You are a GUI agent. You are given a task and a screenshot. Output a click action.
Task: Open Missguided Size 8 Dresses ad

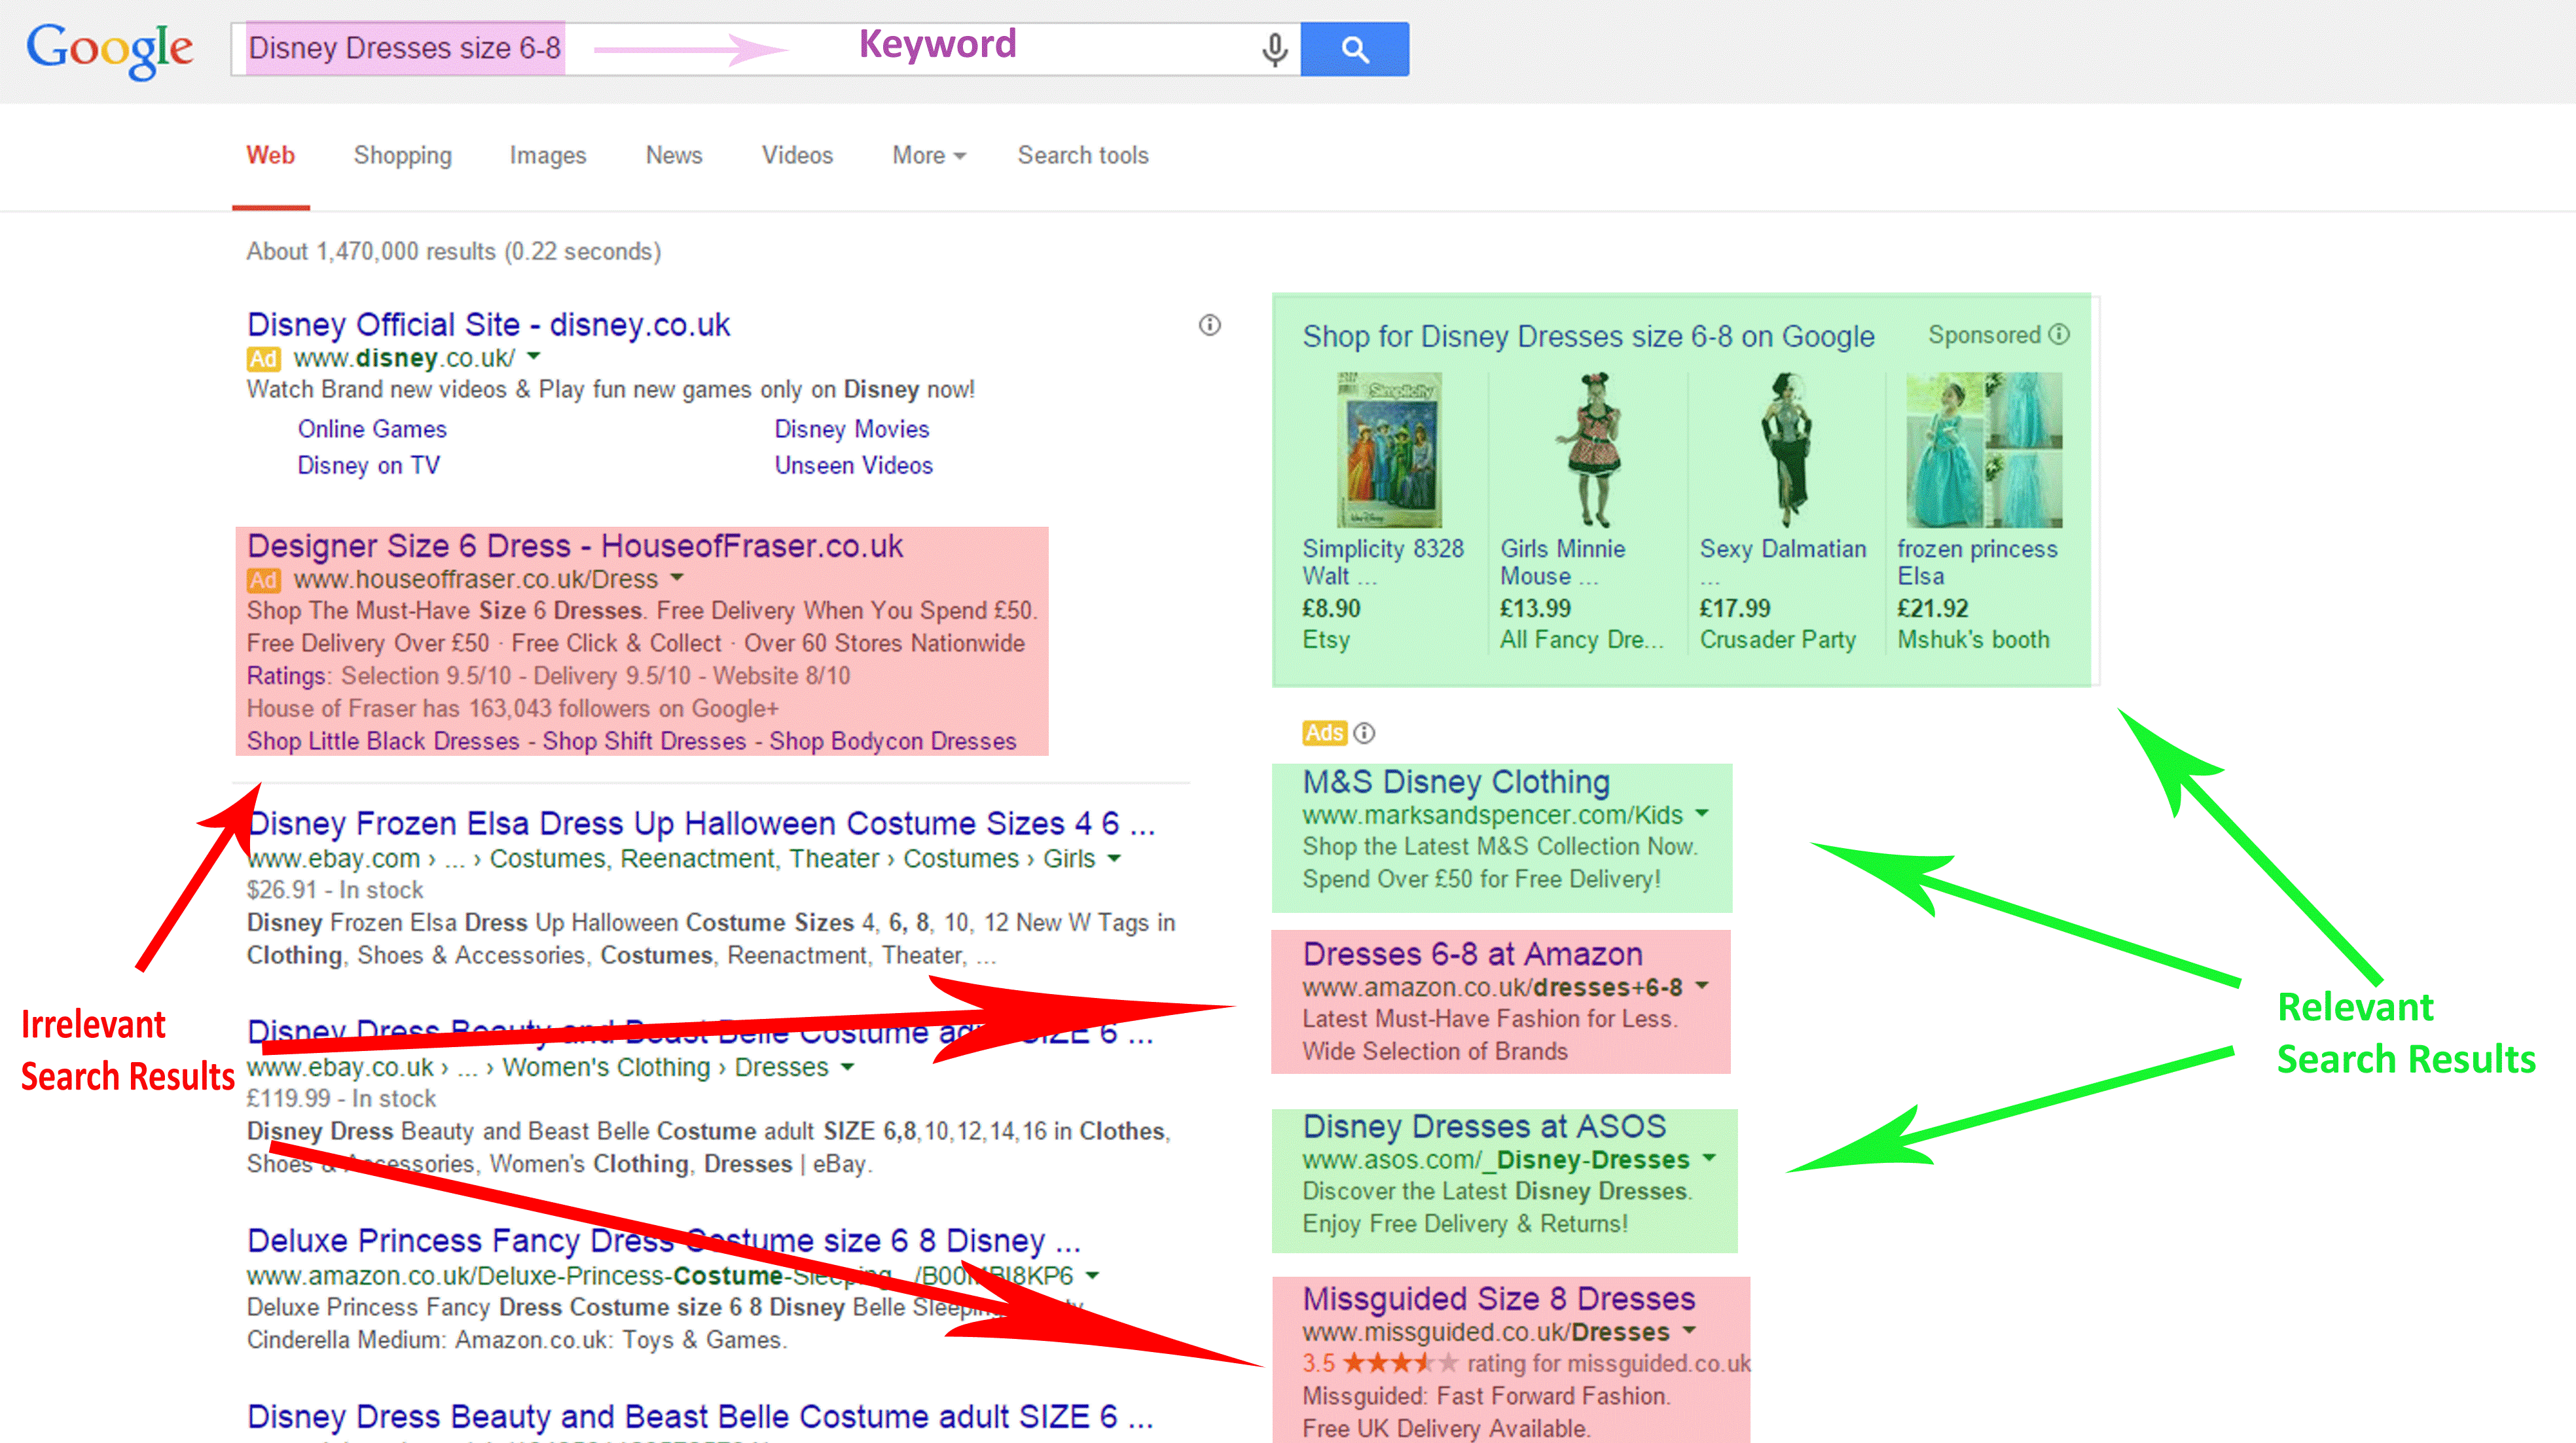click(1499, 1298)
